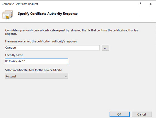Click the 'C:\ec.cer' path text

(11, 48)
